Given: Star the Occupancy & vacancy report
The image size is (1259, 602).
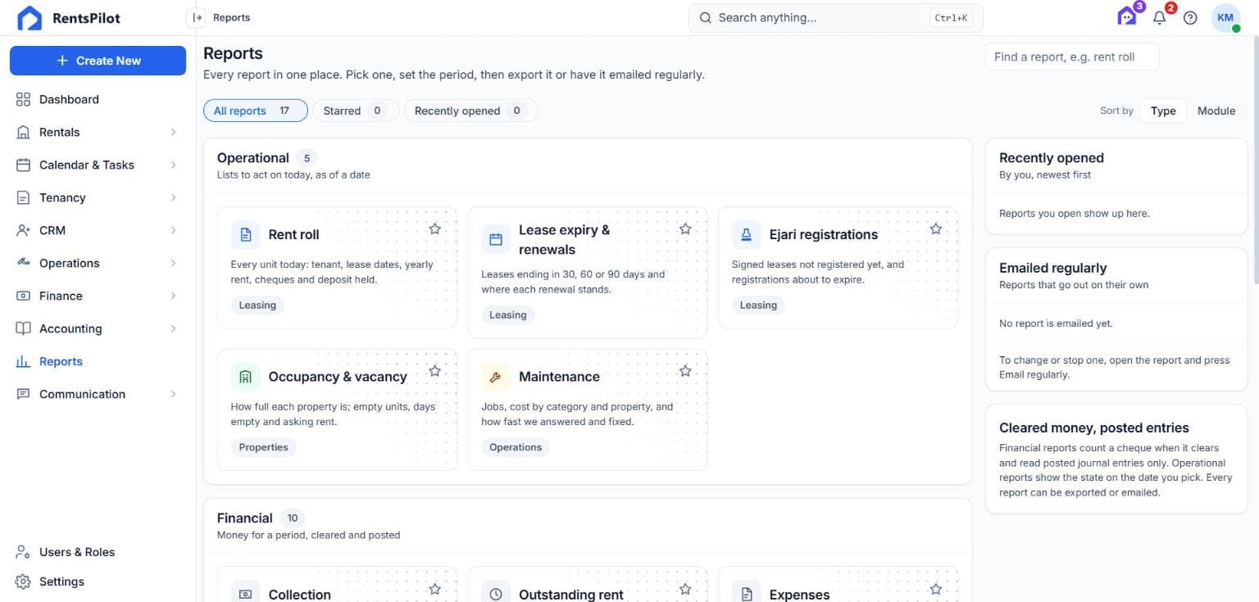Looking at the screenshot, I should [x=435, y=371].
